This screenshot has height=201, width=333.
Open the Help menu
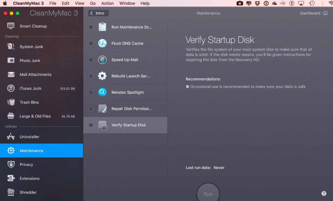click(x=145, y=3)
